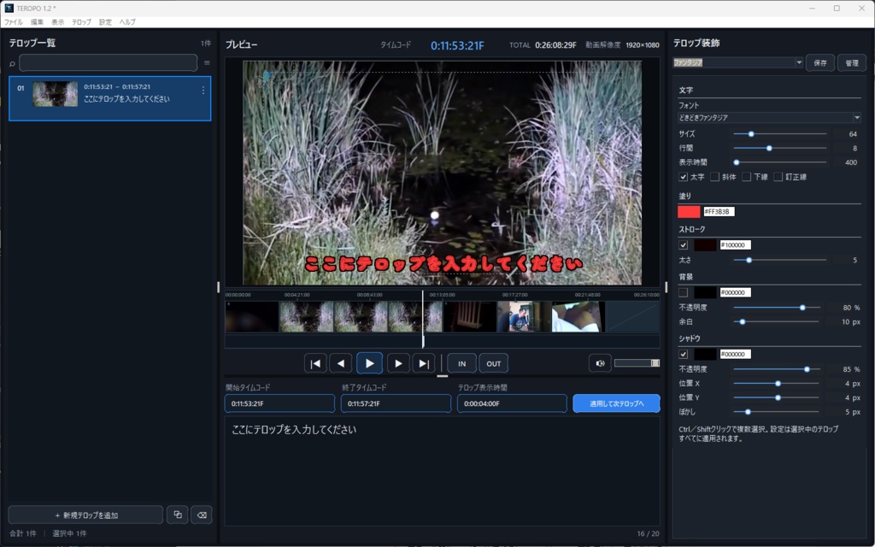Open the 表示 menu
The height and width of the screenshot is (547, 875).
[x=57, y=21]
